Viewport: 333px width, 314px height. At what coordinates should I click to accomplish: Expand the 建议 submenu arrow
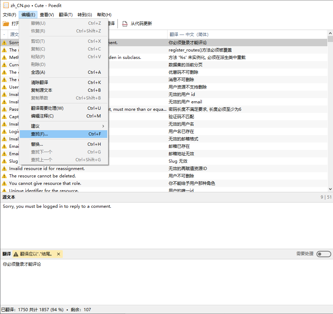103,126
